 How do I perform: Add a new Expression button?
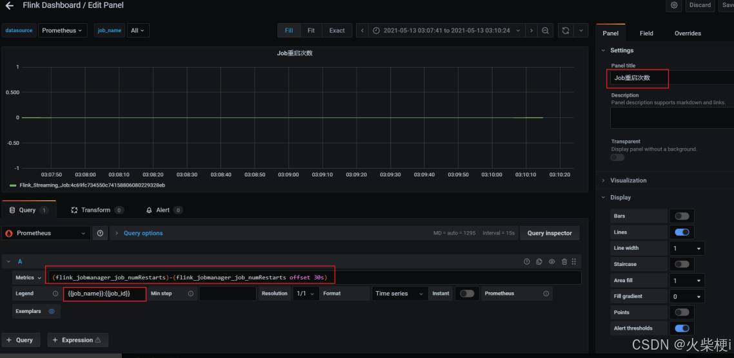click(x=77, y=340)
